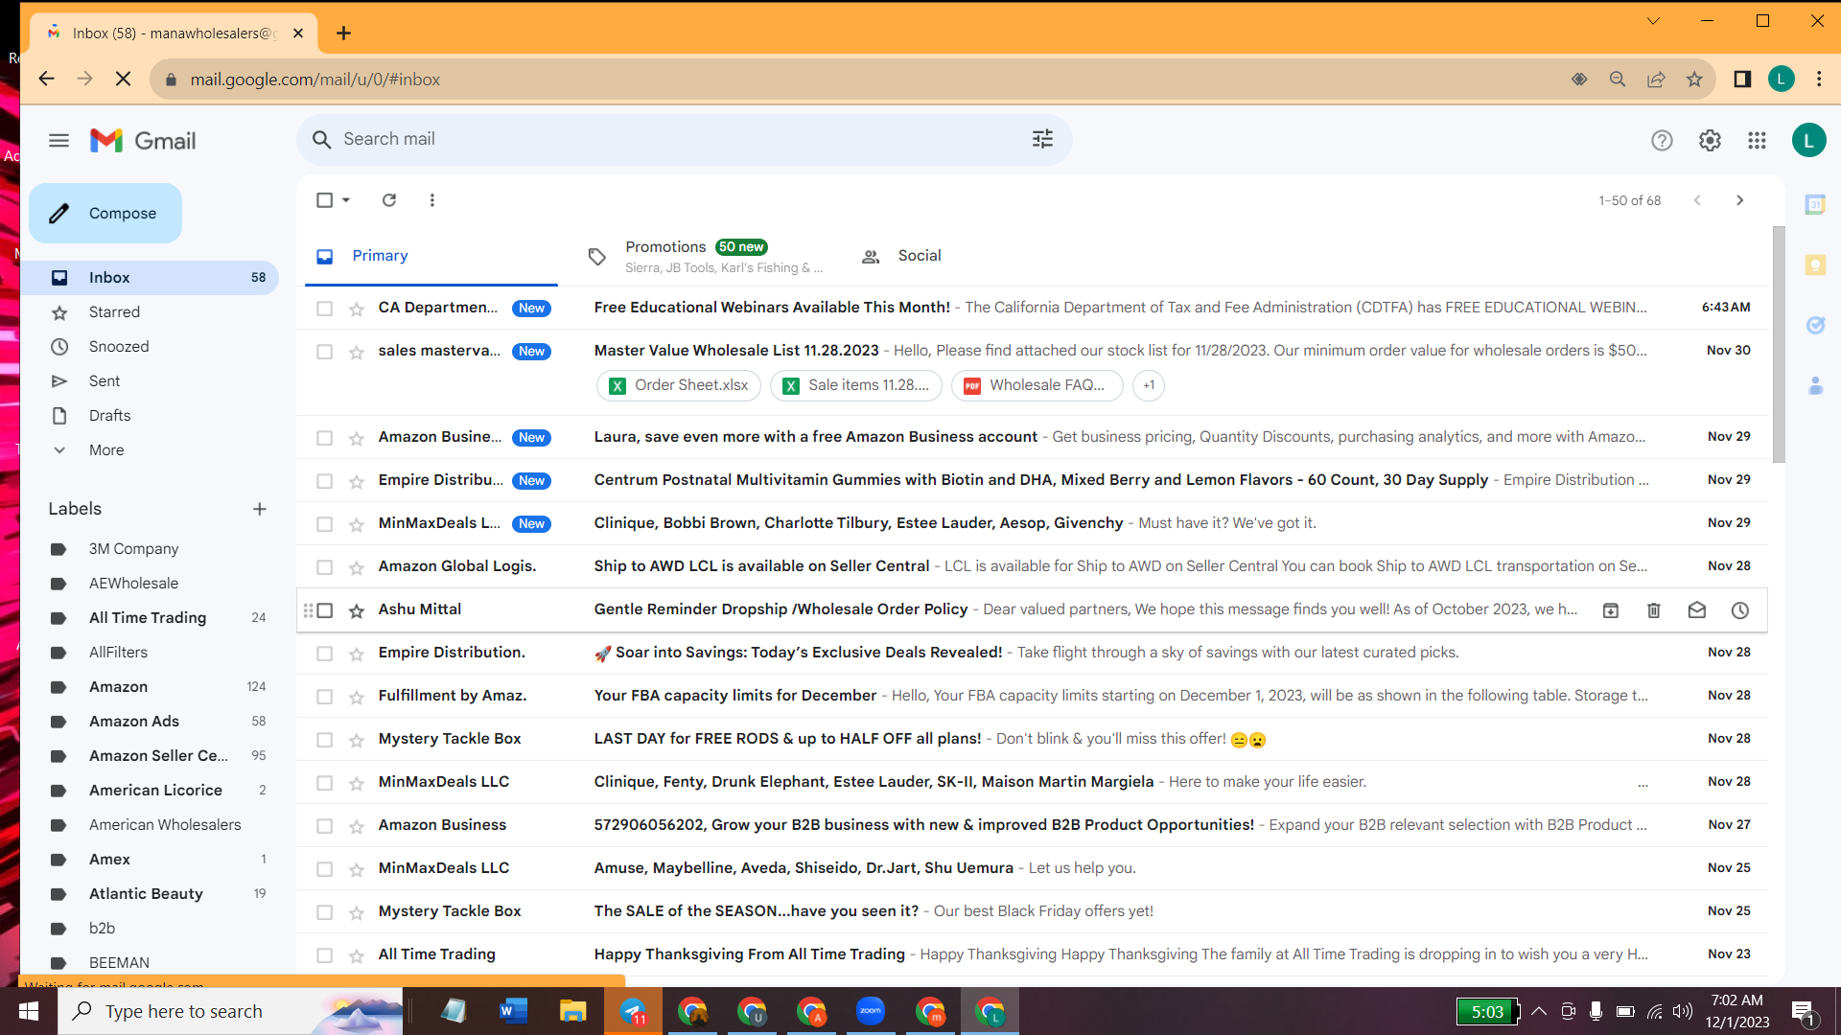
Task: Select the Amazon Business Laura email checkbox
Action: point(324,438)
